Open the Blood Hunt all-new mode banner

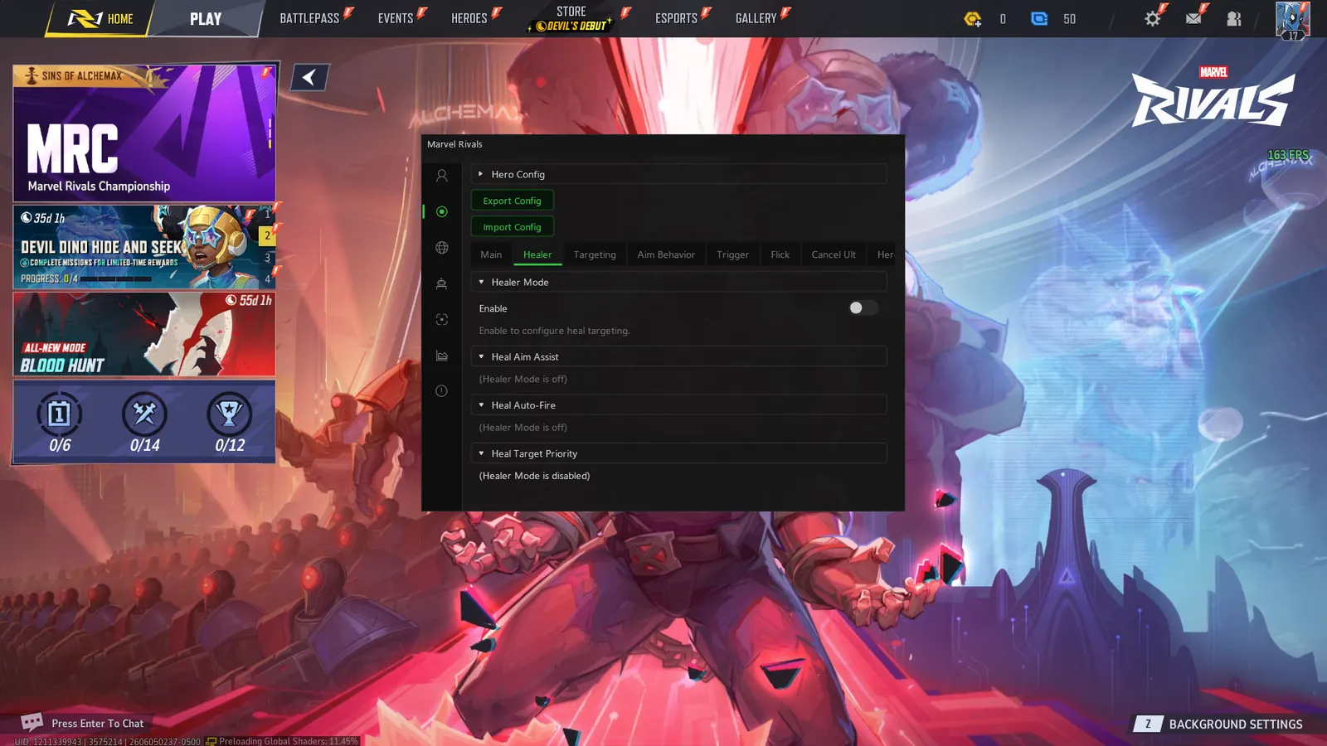coord(144,334)
